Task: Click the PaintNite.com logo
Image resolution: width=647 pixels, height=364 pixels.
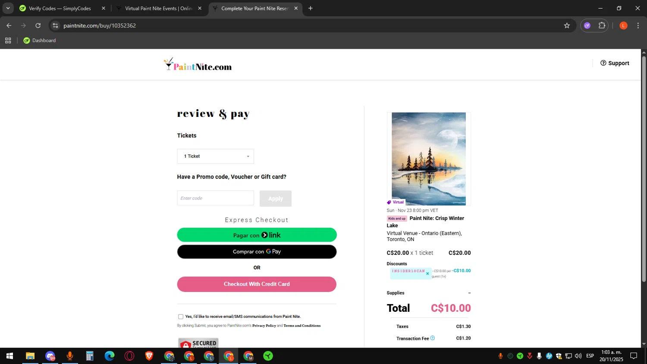Action: (198, 64)
